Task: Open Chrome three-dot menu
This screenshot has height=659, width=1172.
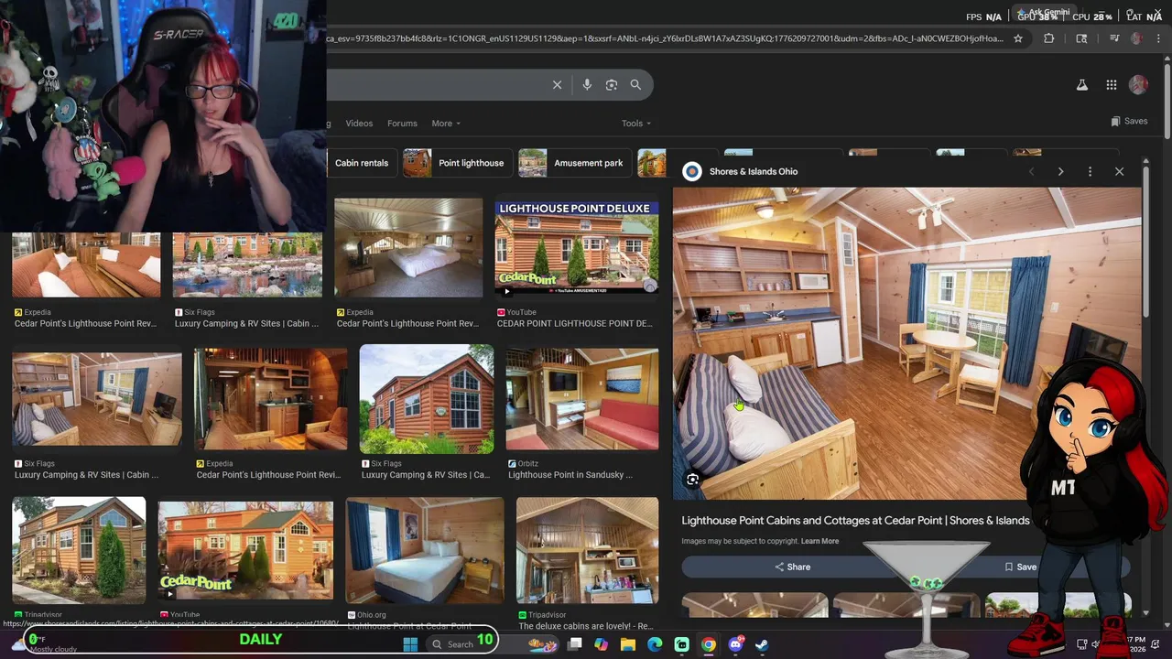Action: (x=1157, y=38)
